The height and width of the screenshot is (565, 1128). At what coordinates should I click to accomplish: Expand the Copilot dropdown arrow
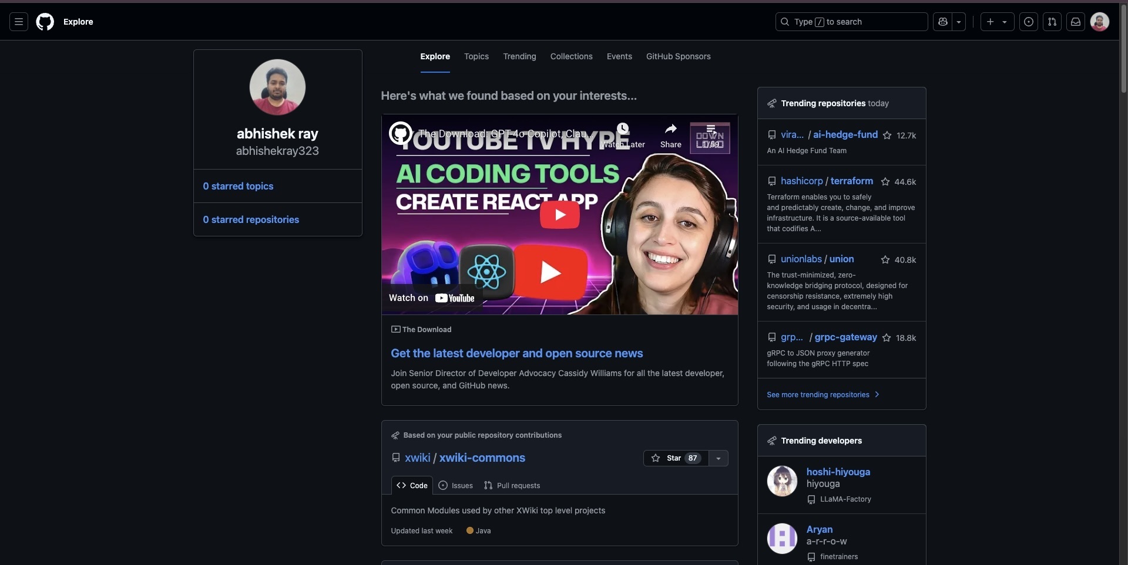pyautogui.click(x=959, y=22)
